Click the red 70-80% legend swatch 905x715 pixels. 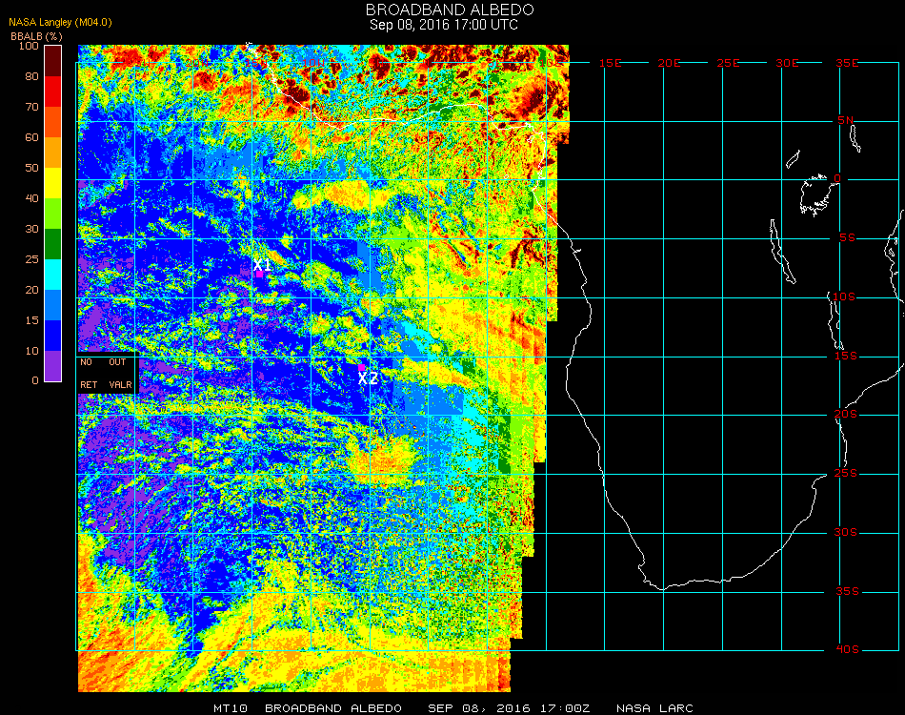(x=53, y=92)
